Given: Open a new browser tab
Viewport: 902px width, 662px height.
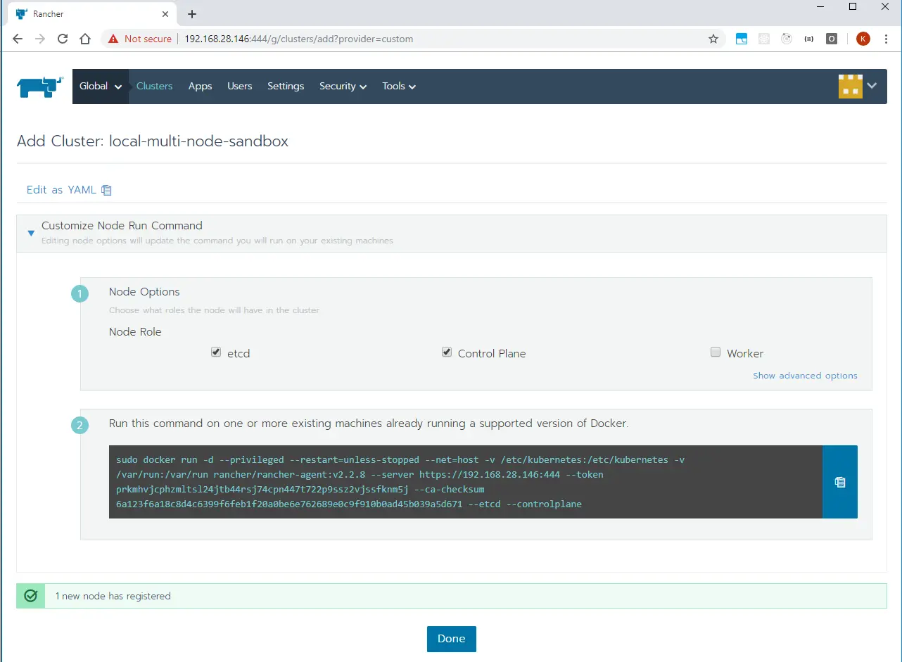Looking at the screenshot, I should (192, 14).
